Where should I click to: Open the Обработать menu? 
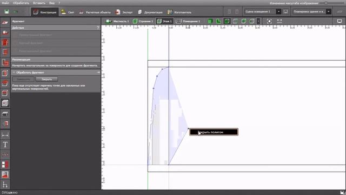tap(21, 3)
